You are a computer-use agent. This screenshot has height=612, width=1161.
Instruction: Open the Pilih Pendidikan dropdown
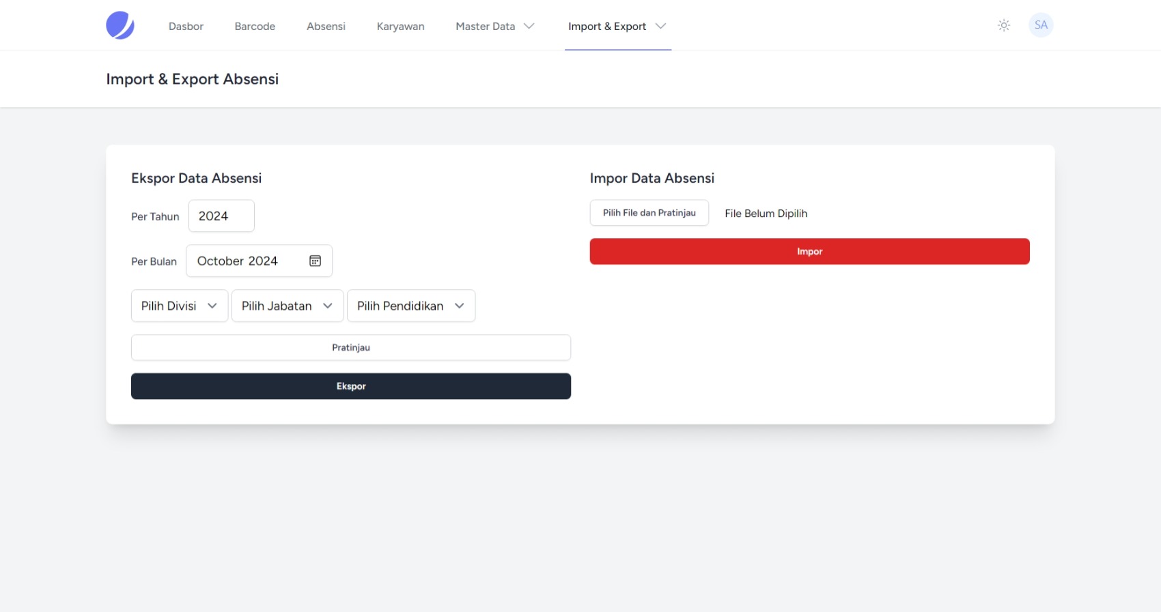click(410, 306)
